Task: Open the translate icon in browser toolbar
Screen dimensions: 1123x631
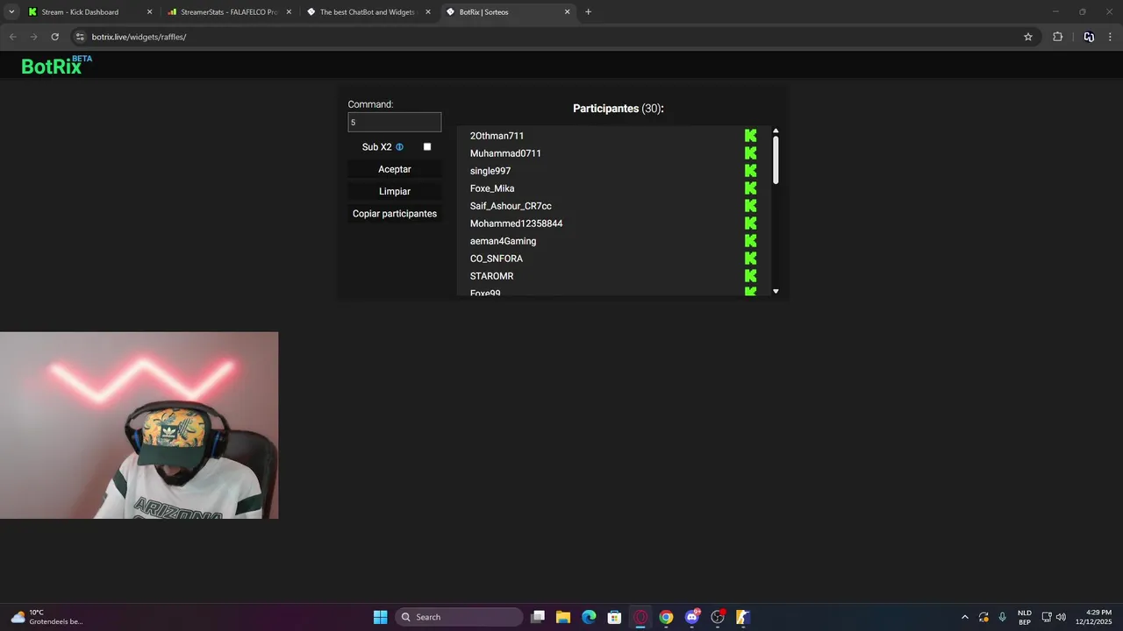Action: pos(1089,37)
